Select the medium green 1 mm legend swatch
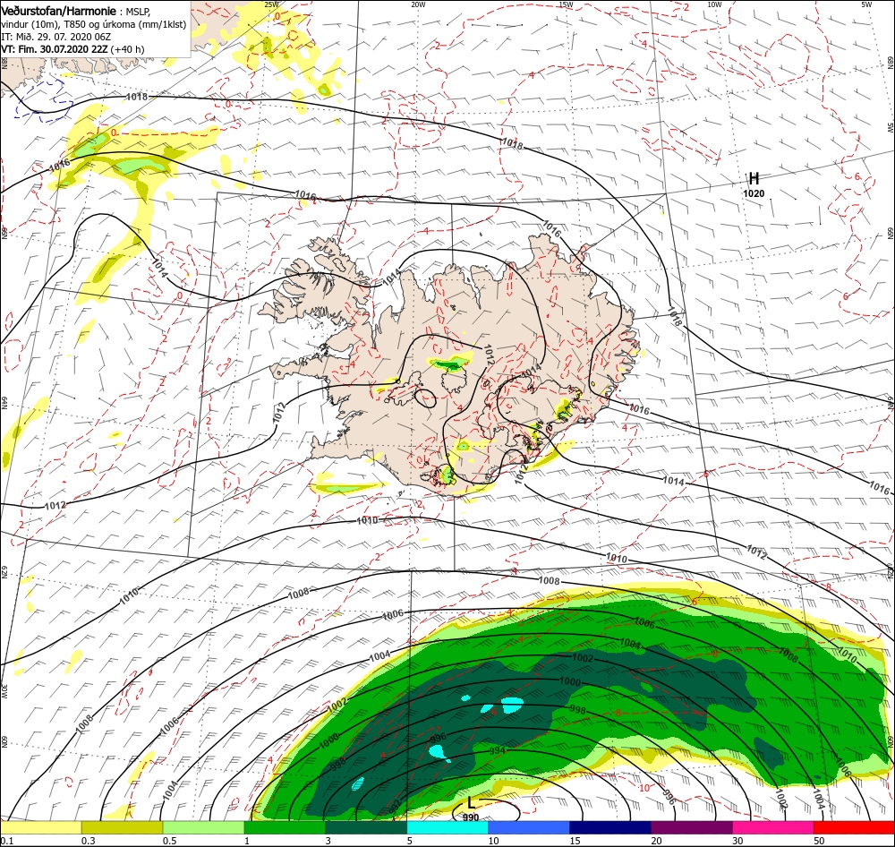Viewport: 895px width, 847px height. click(285, 827)
